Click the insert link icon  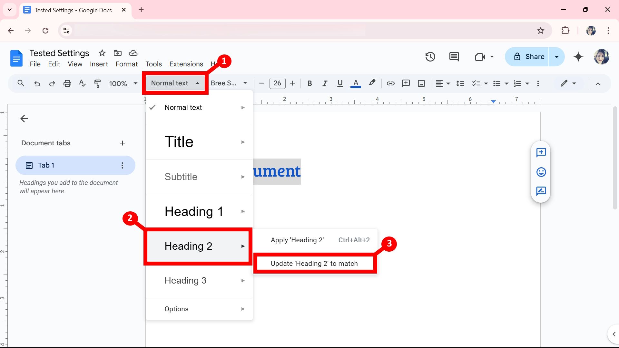click(x=390, y=83)
